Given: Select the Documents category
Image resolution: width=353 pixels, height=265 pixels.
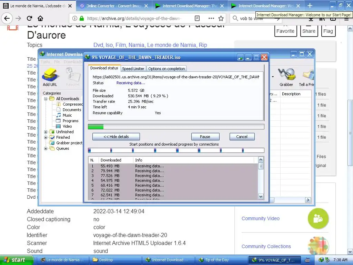Looking at the screenshot, I should 69,110.
